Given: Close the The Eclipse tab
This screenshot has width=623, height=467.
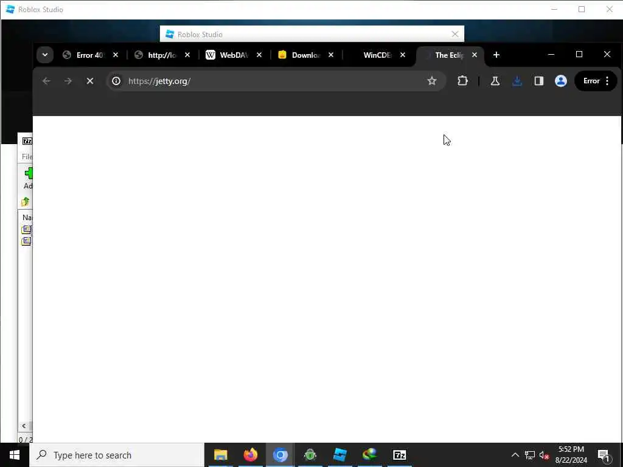Looking at the screenshot, I should 475,55.
